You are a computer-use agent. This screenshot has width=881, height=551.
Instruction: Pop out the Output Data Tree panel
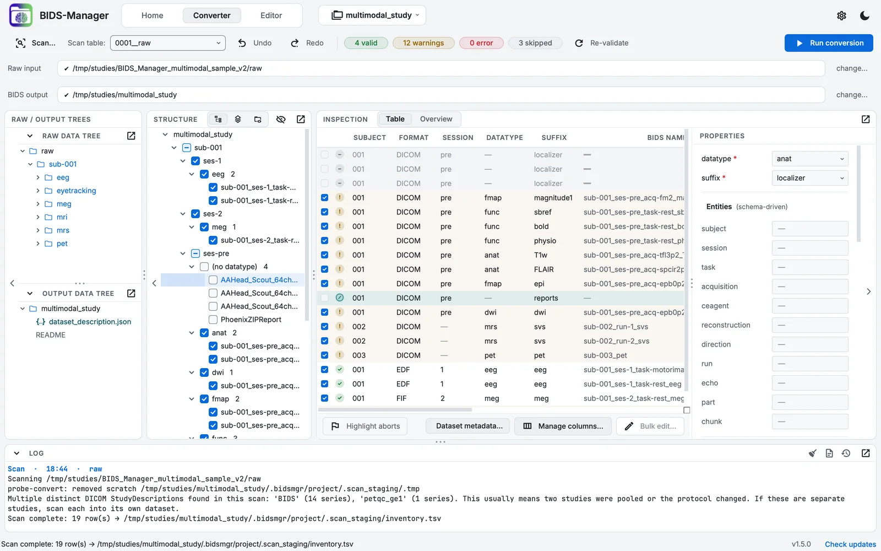point(131,293)
